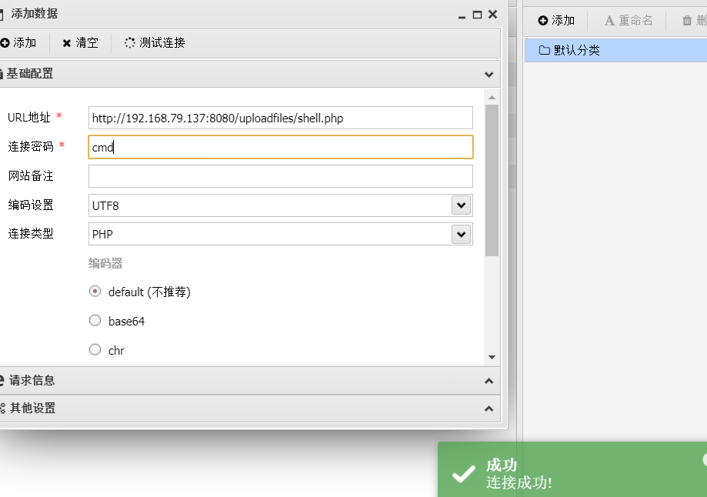Image resolution: width=707 pixels, height=497 pixels.
Task: Click the 网站备注 input field
Action: (281, 176)
